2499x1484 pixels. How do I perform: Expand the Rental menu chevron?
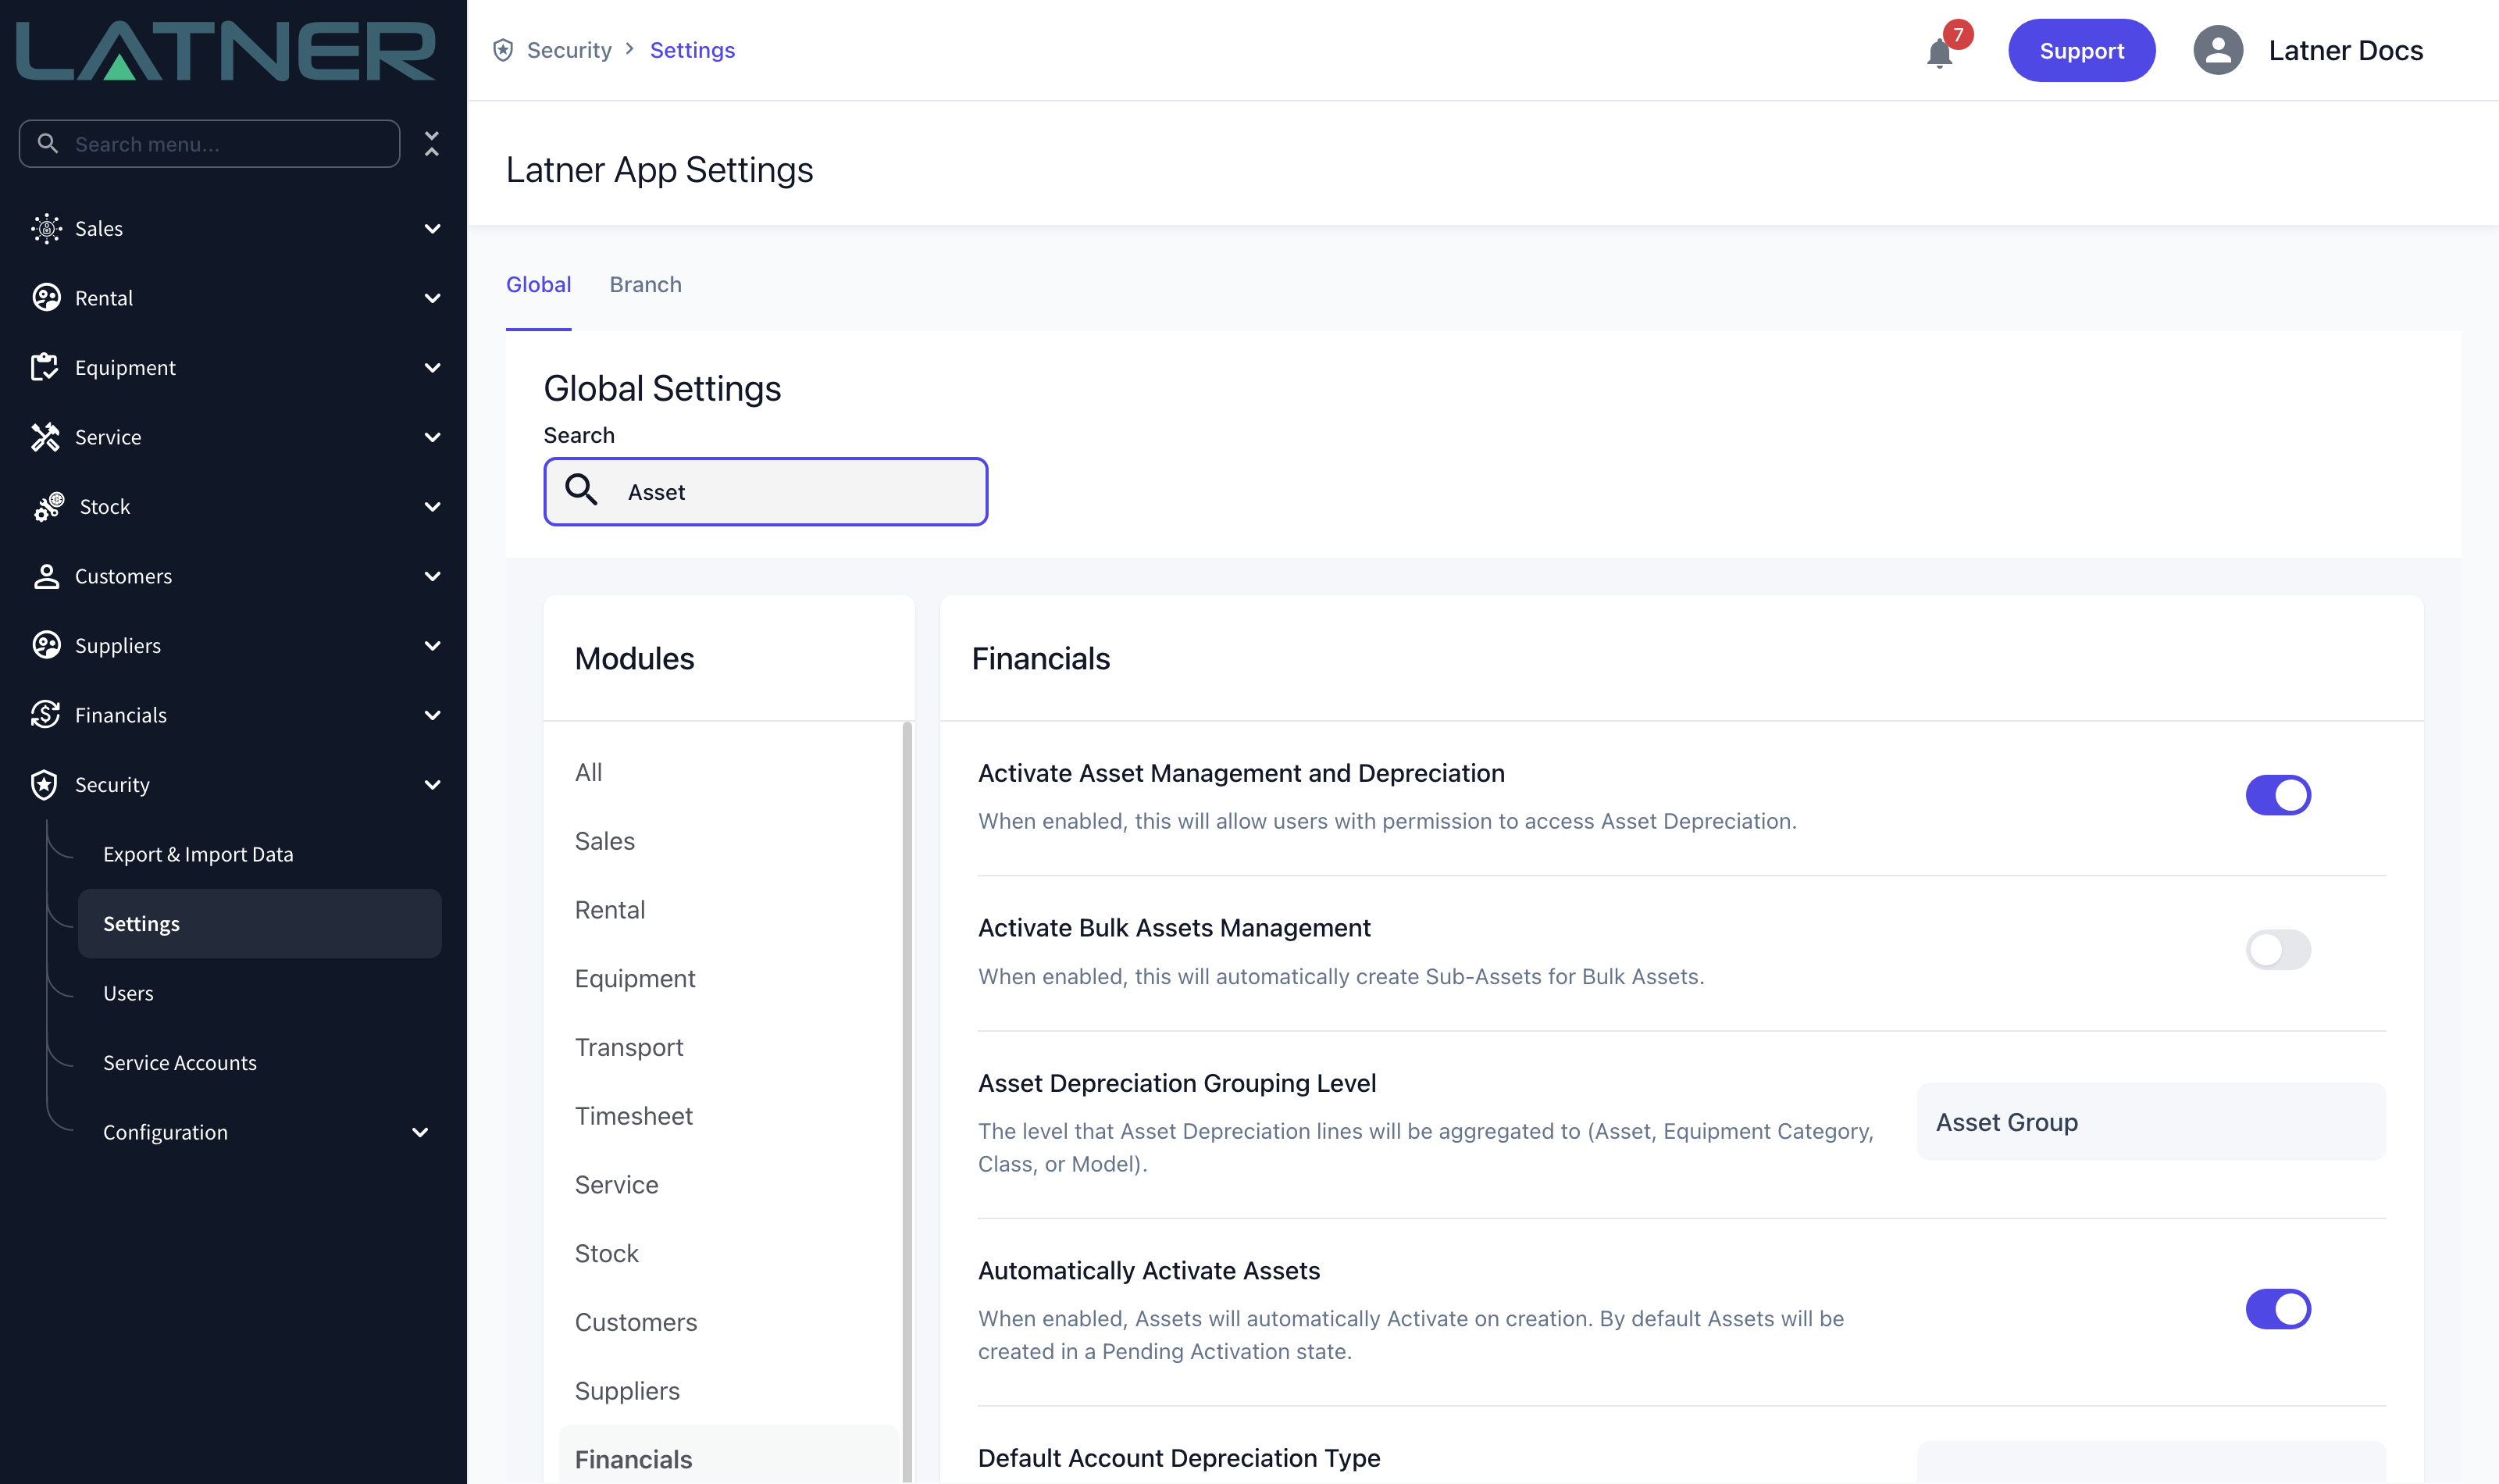click(x=432, y=297)
